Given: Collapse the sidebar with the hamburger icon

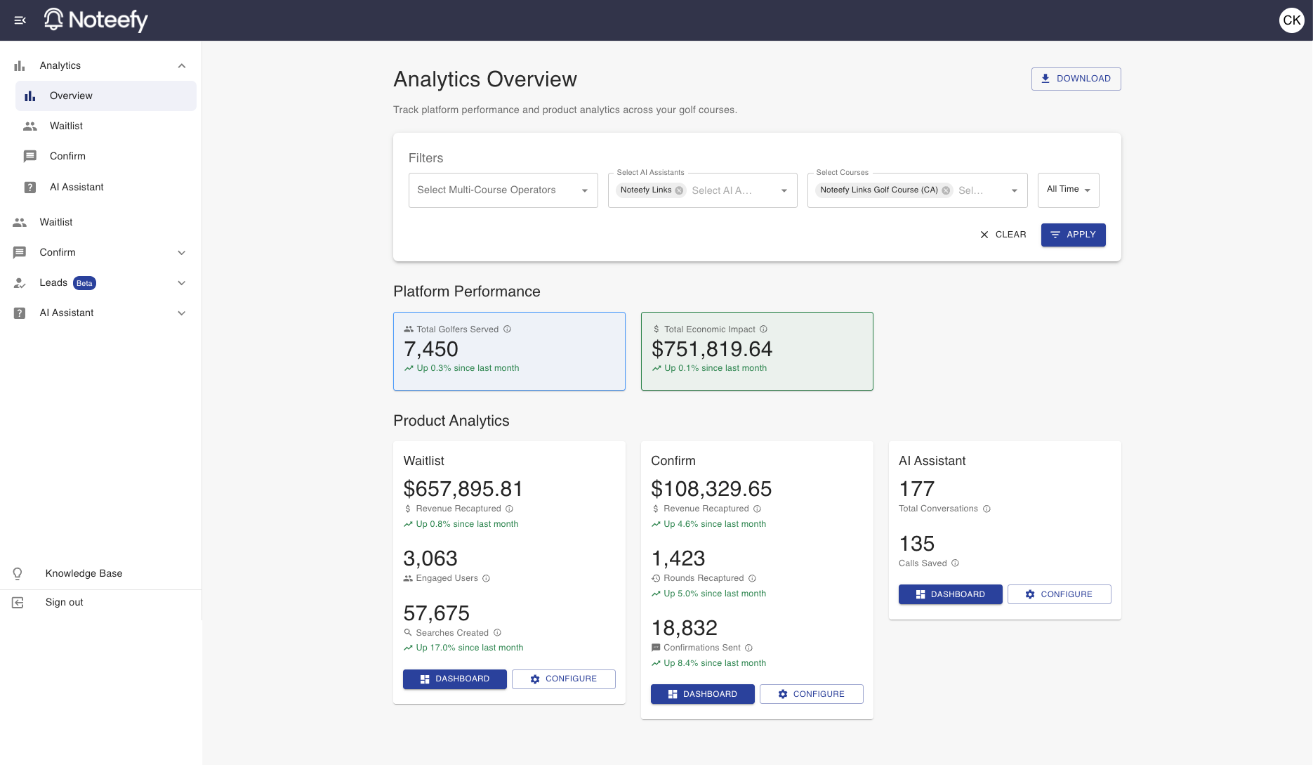Looking at the screenshot, I should (20, 20).
